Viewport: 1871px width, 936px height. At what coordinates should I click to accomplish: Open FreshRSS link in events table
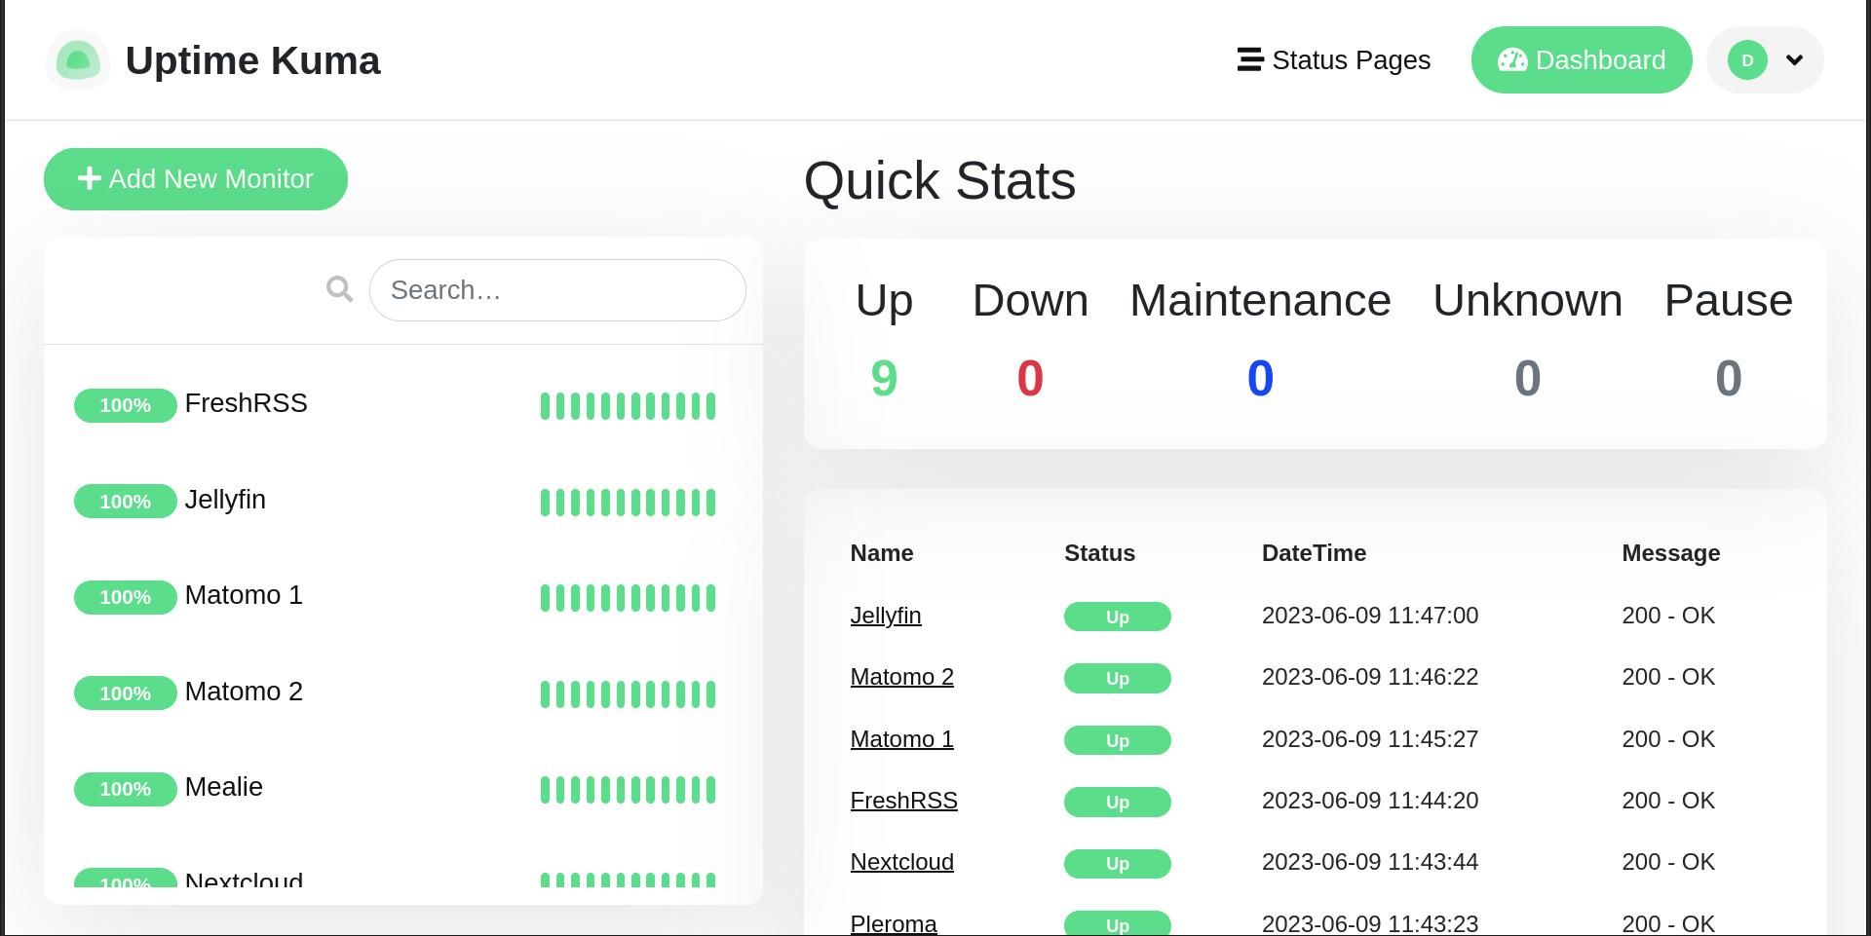point(904,801)
